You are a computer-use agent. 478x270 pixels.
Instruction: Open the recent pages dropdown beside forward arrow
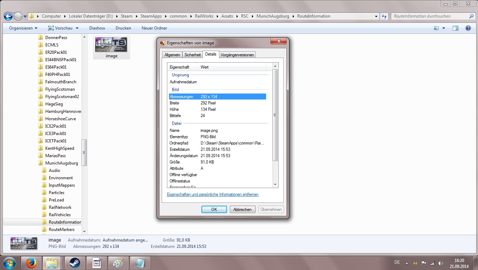[x=25, y=17]
